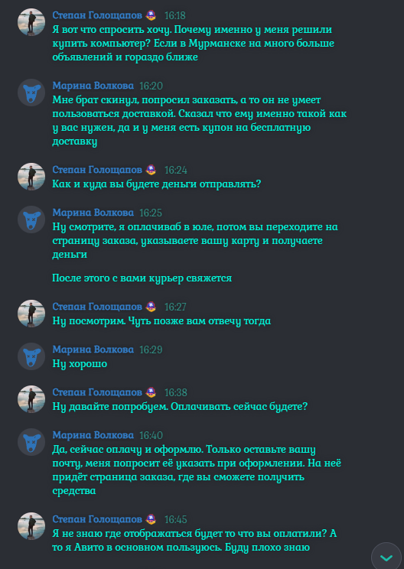This screenshot has height=569, width=404.
Task: Click Марина Волкова's avatar at 16:25 message
Action: pos(31,219)
